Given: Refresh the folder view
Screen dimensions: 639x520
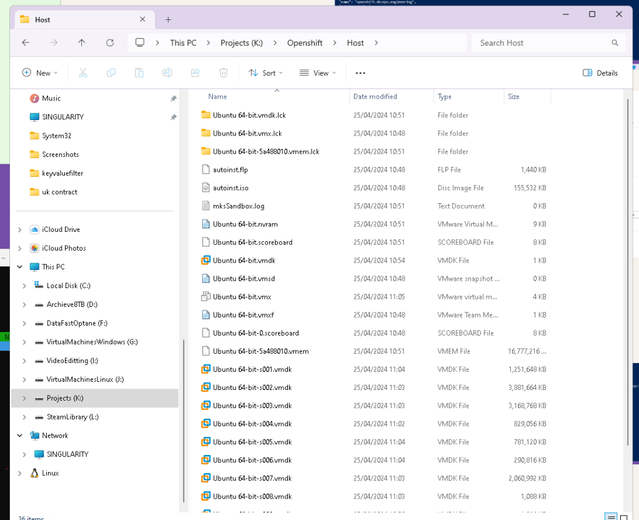Looking at the screenshot, I should pos(110,43).
